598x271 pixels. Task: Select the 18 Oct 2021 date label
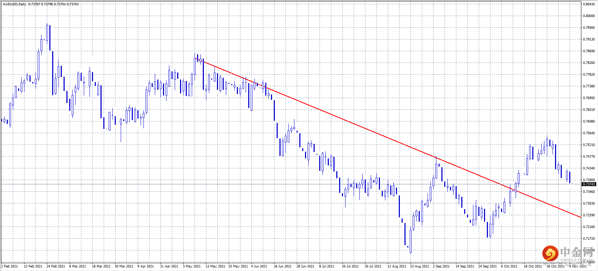533,266
